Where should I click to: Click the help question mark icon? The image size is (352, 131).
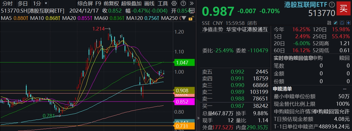point(183,4)
